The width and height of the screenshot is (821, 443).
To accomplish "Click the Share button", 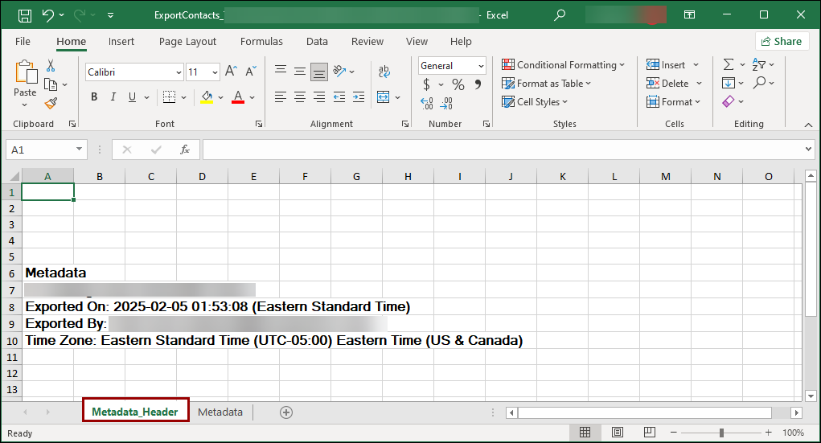I will tap(782, 41).
